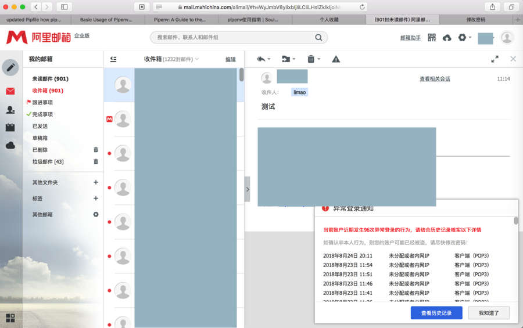Click Safari sidebar toggle button
Screen dimensions: 523x328
click(65, 6)
